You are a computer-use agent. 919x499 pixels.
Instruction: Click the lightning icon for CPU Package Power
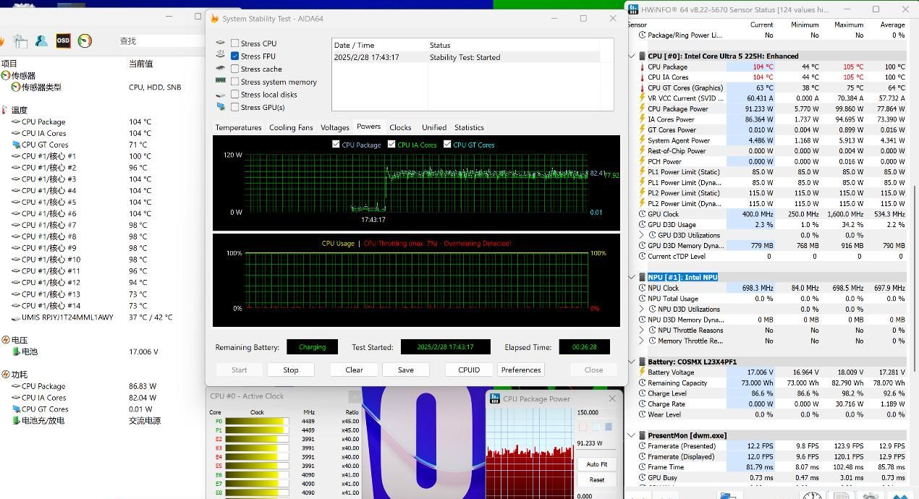tap(641, 108)
